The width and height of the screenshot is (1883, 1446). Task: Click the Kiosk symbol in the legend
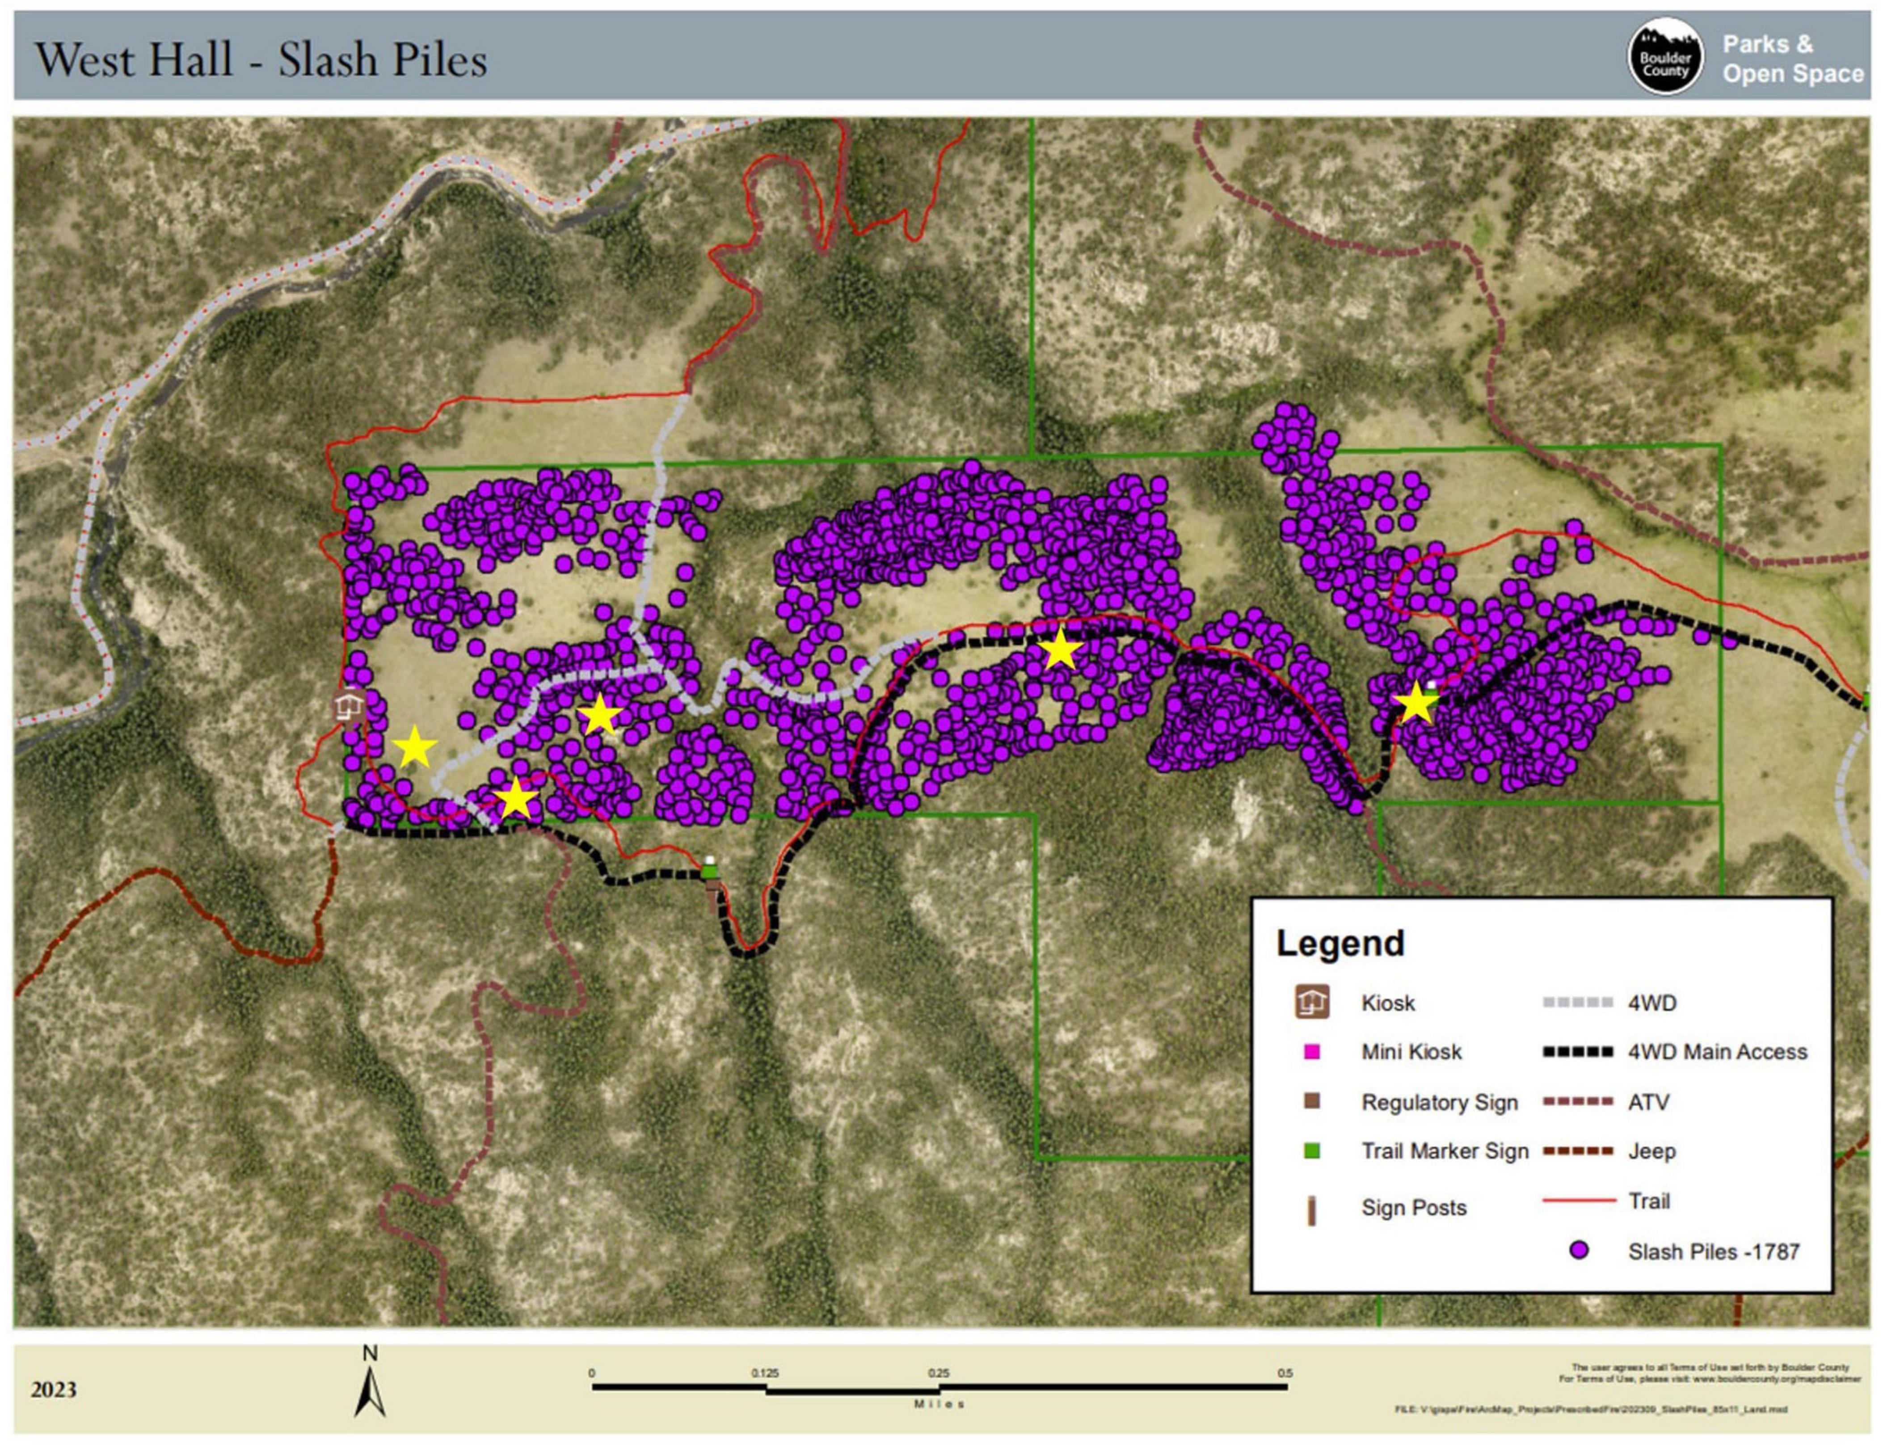(1311, 1002)
